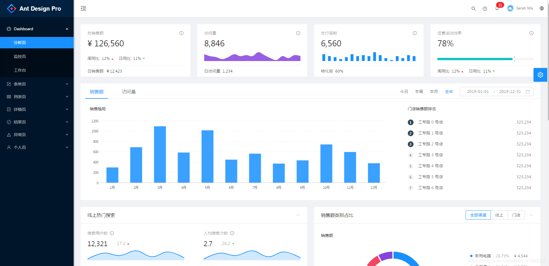Screen dimensions: 549x266
Task: Click the start date 2019-01-01 field
Action: [x=478, y=92]
